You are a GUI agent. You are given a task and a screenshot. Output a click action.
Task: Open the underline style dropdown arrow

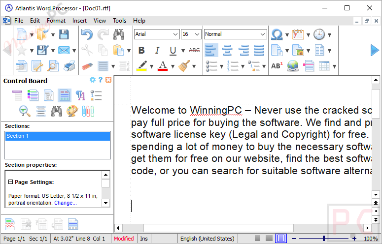click(183, 51)
